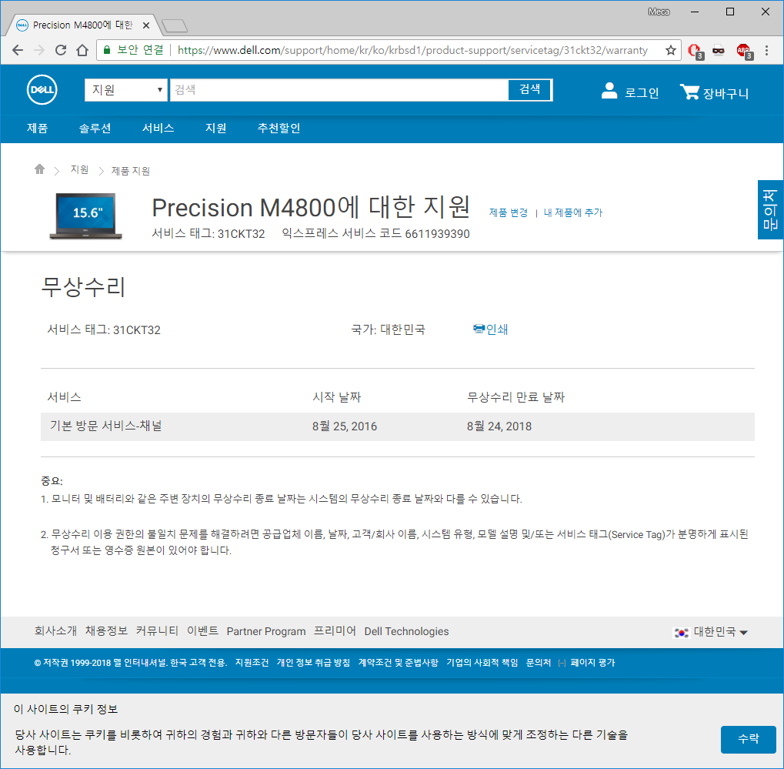The height and width of the screenshot is (769, 784).
Task: Click the address bar URL
Action: [x=412, y=50]
